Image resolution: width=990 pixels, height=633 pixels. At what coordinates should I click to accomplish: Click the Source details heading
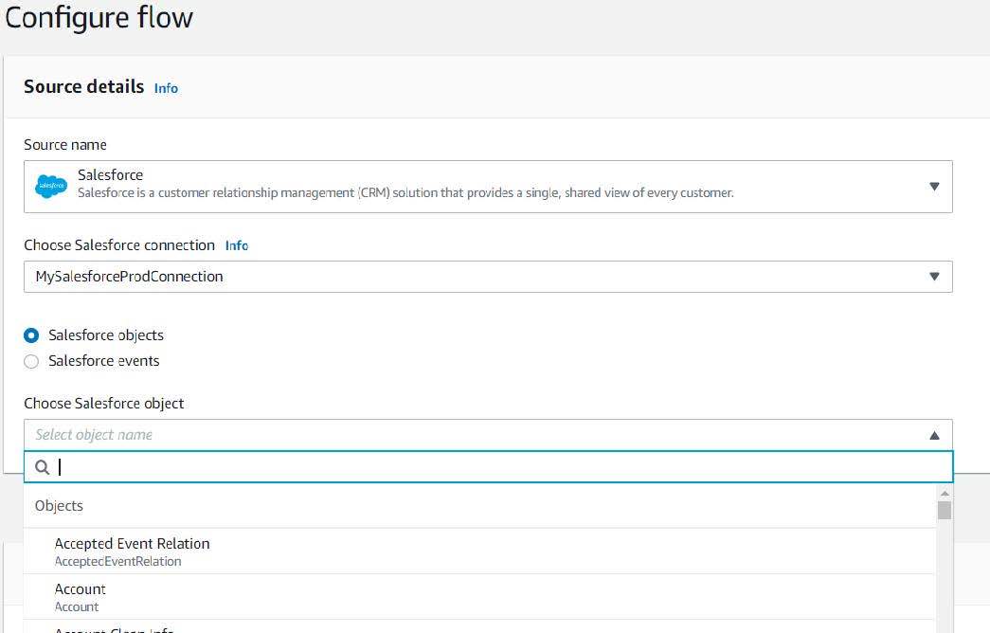click(x=84, y=86)
